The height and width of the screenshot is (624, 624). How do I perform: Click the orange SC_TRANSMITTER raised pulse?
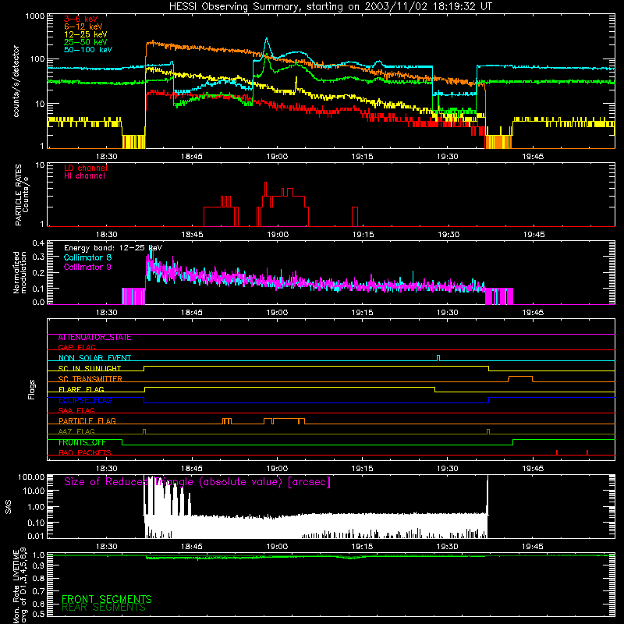tap(520, 378)
